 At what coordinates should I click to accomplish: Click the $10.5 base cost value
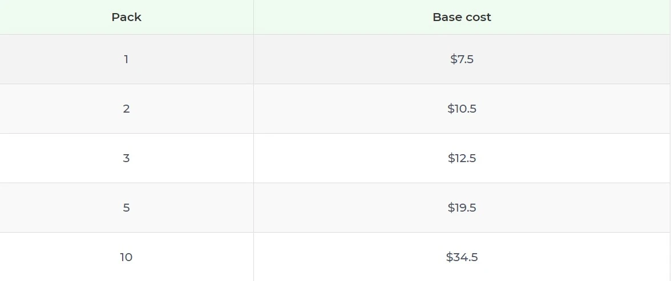tap(462, 109)
